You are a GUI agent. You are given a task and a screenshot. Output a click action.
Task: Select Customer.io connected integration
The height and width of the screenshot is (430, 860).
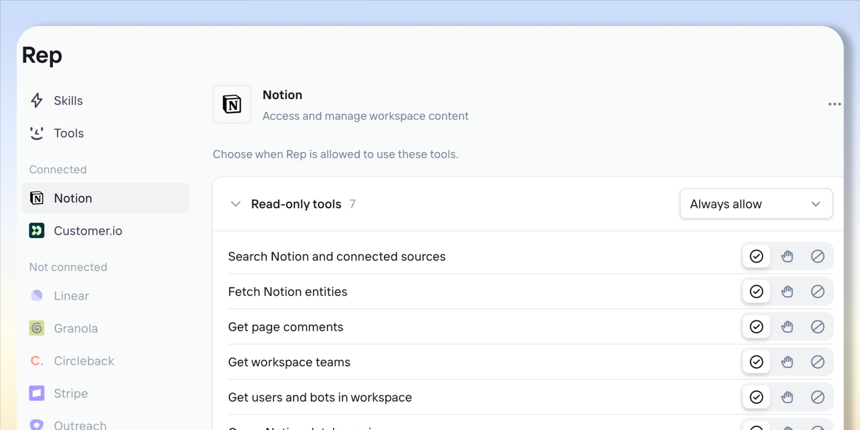coord(105,231)
